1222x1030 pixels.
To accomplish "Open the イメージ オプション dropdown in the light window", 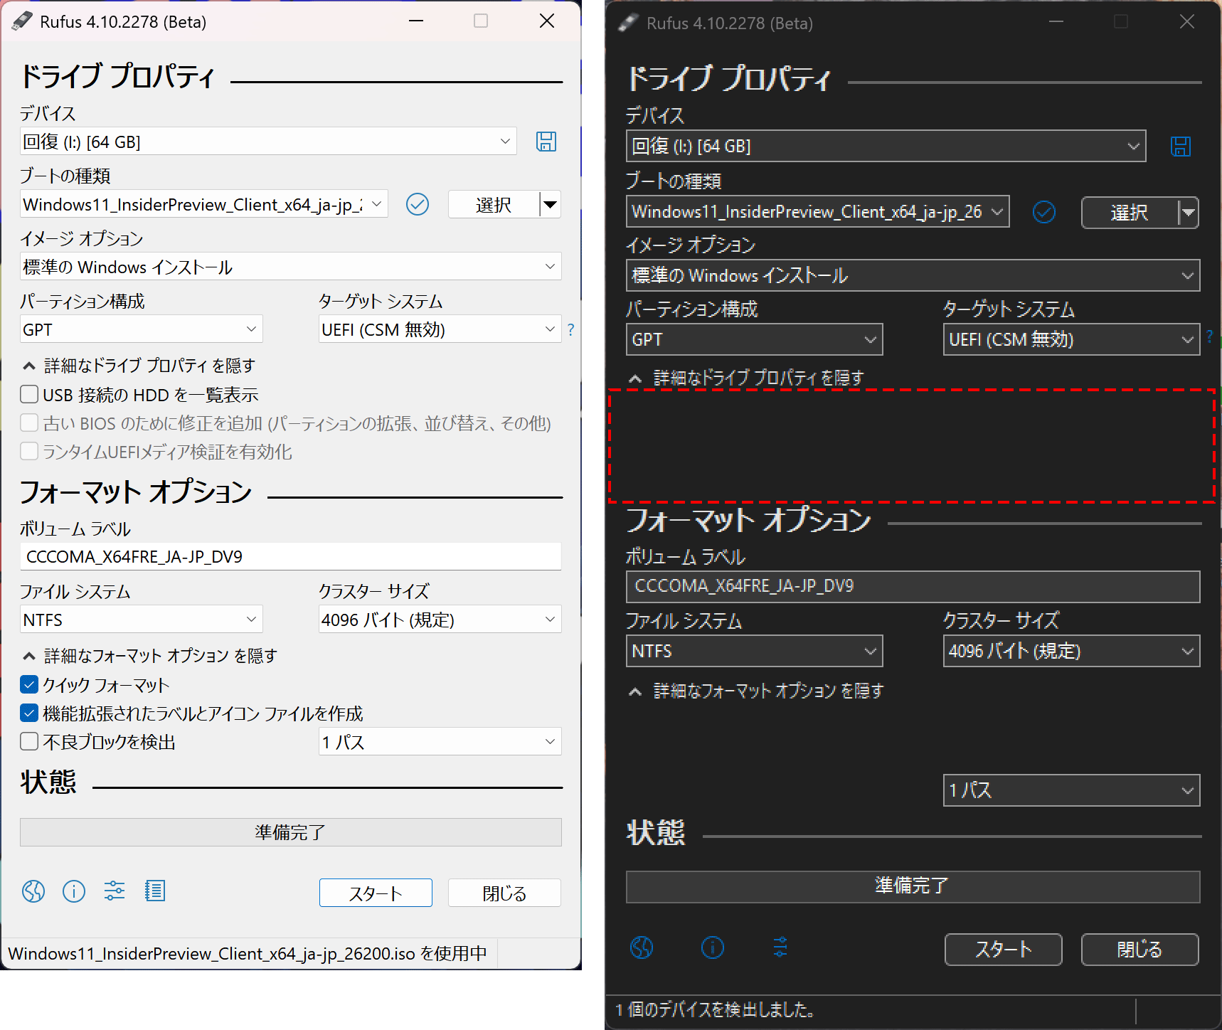I will (290, 267).
